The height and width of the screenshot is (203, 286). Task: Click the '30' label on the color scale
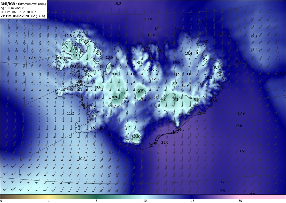click(x=241, y=201)
